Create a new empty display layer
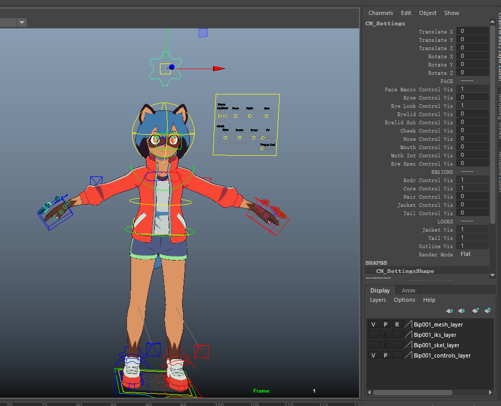501x406 pixels. coord(475,311)
